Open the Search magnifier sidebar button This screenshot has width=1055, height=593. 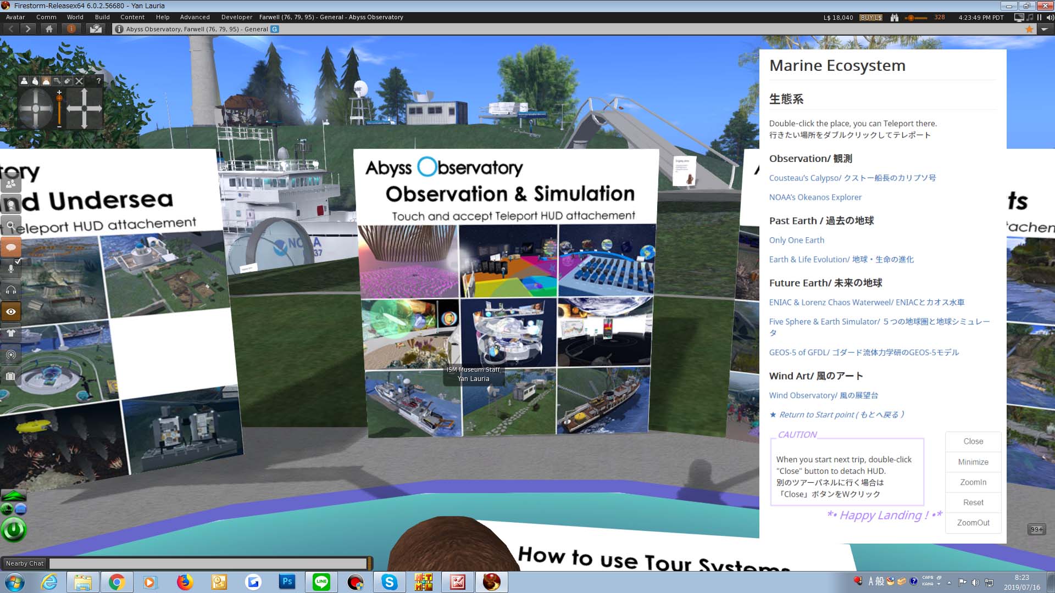(10, 226)
